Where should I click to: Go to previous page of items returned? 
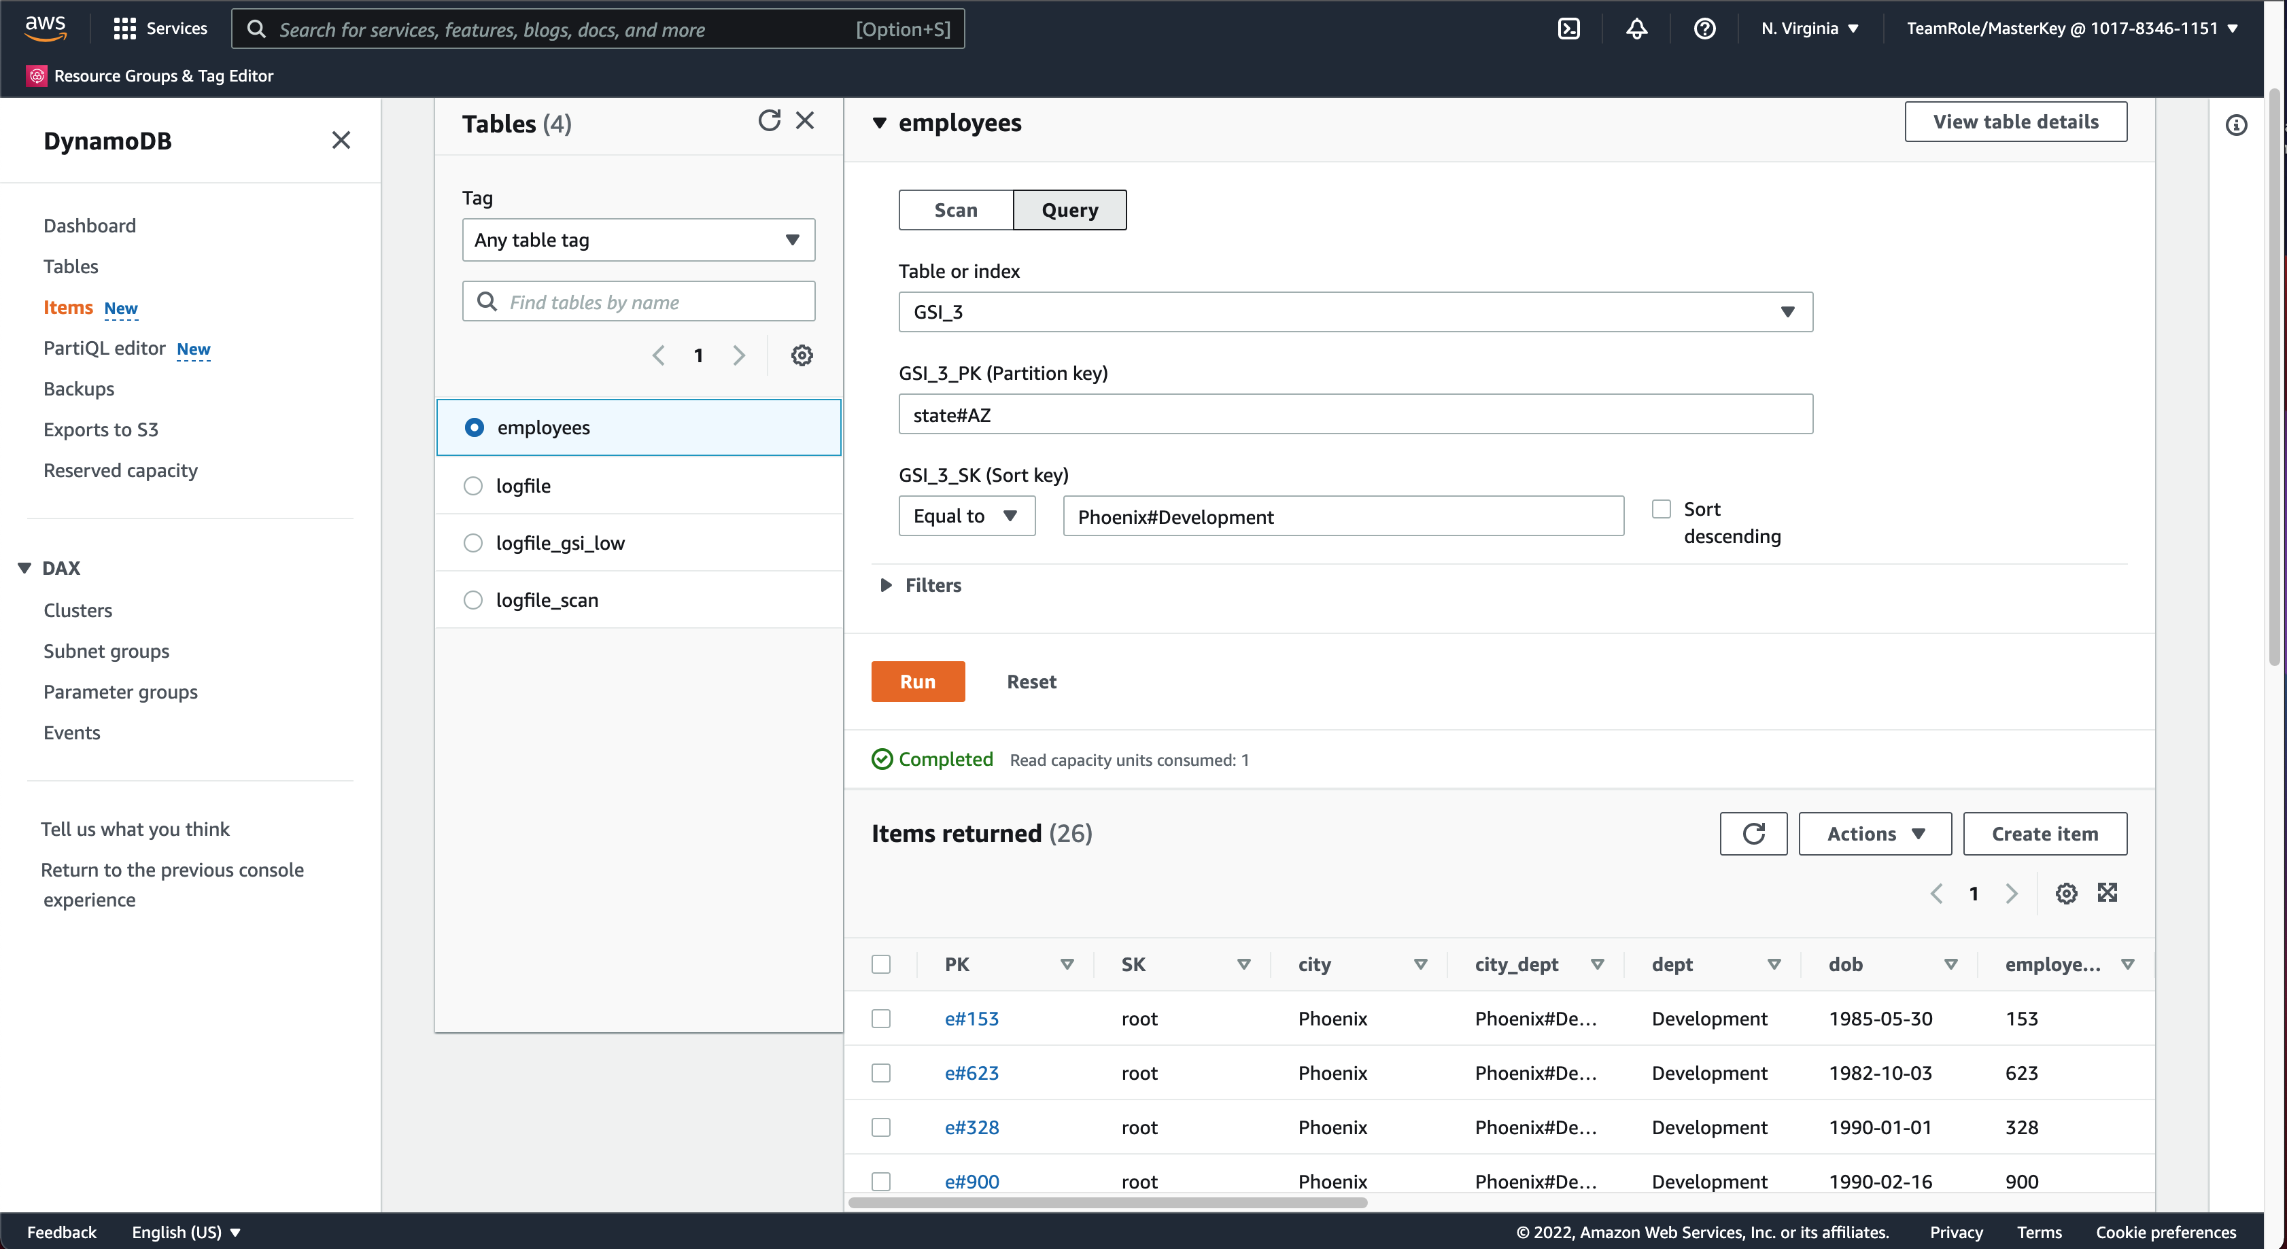click(x=1936, y=893)
